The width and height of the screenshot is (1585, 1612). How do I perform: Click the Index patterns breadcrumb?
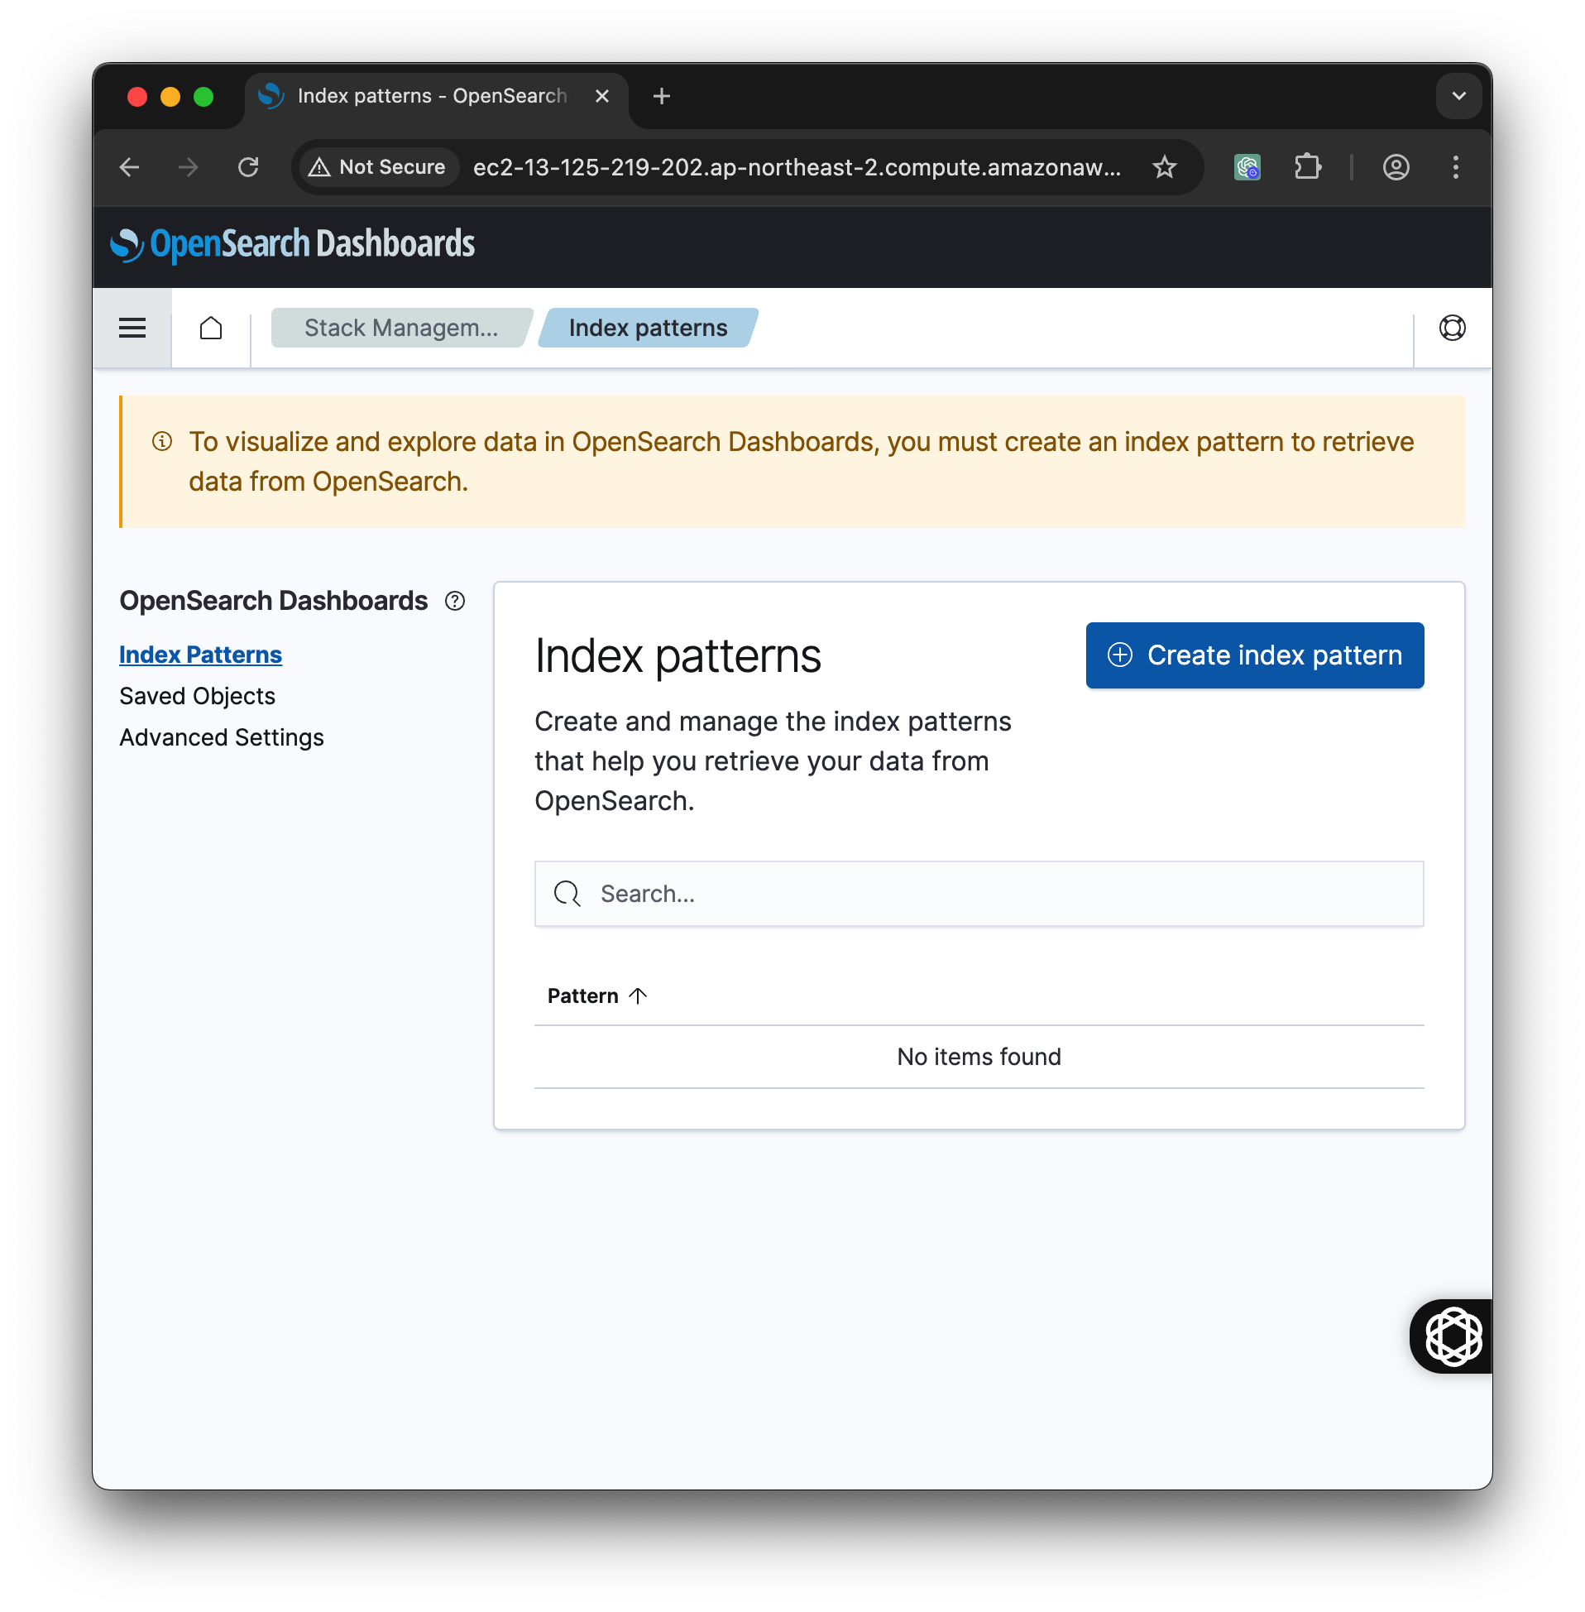(x=649, y=328)
